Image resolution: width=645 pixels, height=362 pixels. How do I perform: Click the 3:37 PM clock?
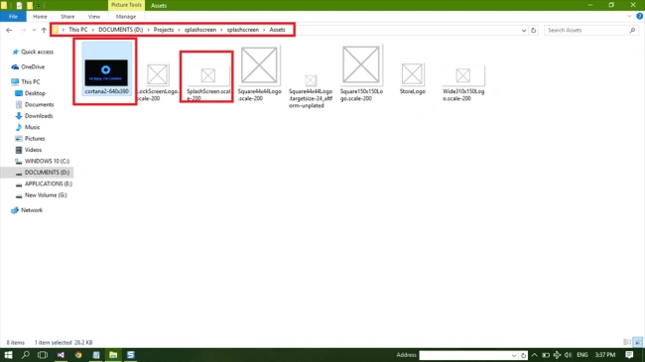pos(605,355)
